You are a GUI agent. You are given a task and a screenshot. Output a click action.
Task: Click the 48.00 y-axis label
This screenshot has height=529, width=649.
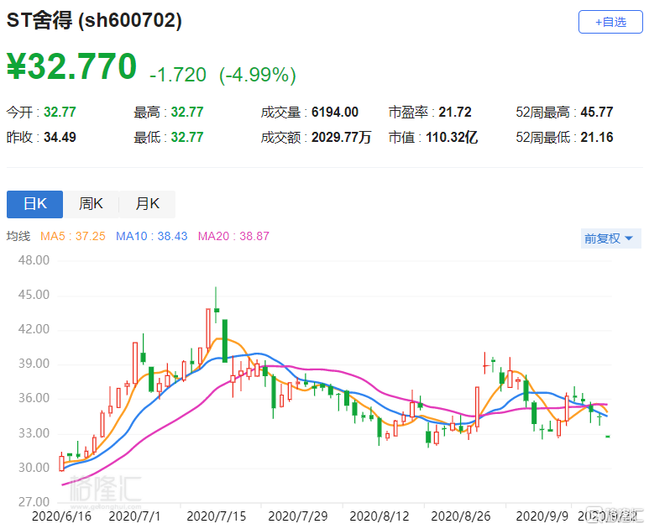click(34, 260)
